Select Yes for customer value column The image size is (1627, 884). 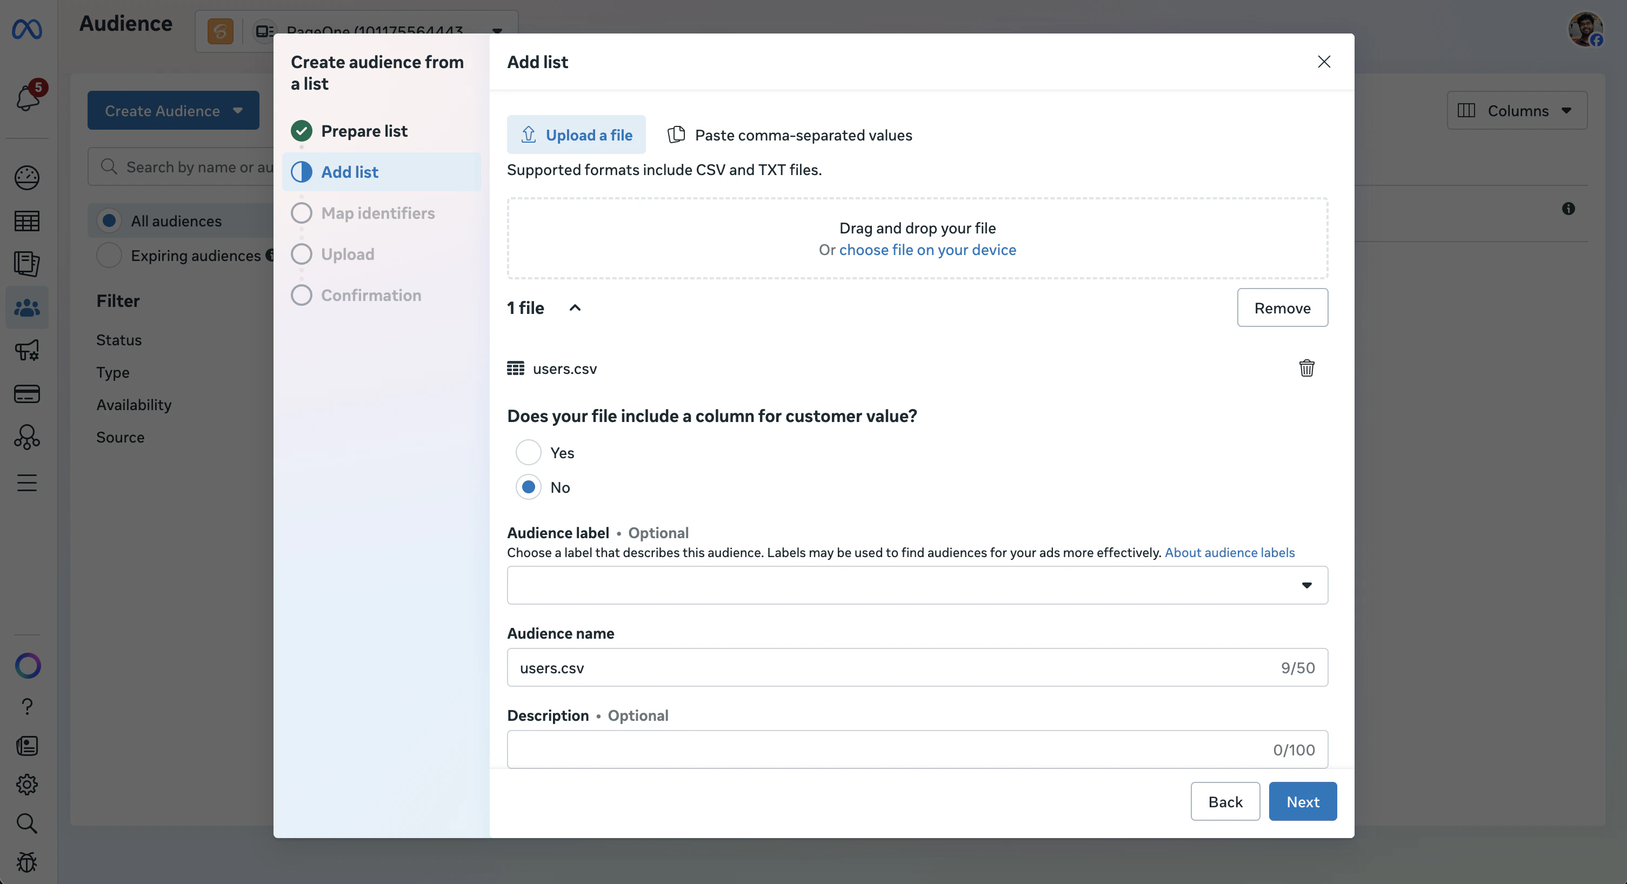(528, 452)
